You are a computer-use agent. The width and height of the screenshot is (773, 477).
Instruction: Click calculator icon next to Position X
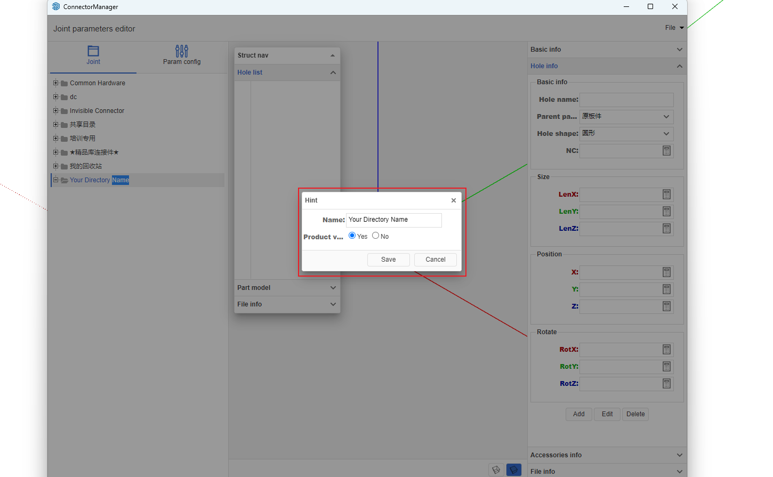(x=666, y=272)
